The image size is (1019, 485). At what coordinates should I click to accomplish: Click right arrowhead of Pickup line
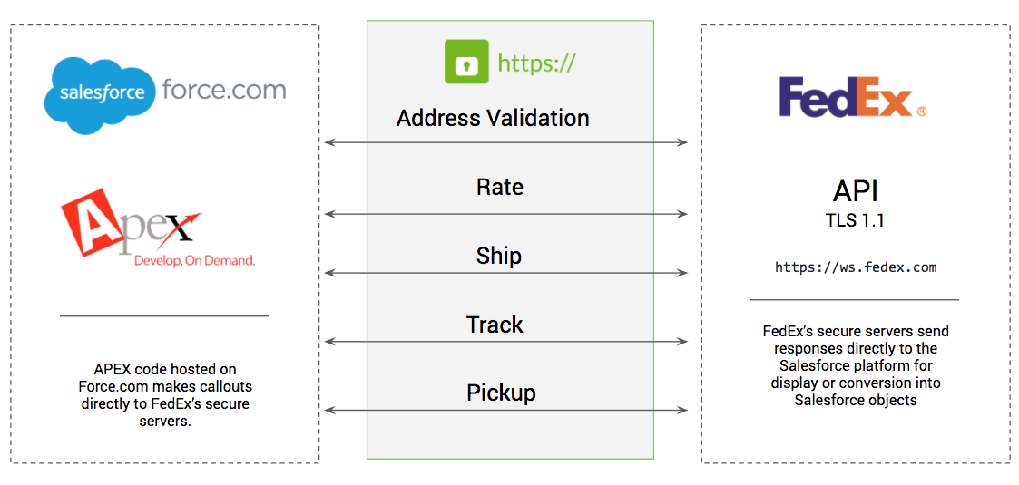682,410
